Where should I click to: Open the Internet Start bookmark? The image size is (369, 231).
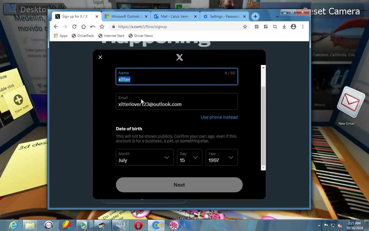tap(111, 36)
